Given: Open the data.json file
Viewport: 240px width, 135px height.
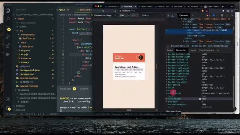Looking at the screenshot, I should (27, 46).
